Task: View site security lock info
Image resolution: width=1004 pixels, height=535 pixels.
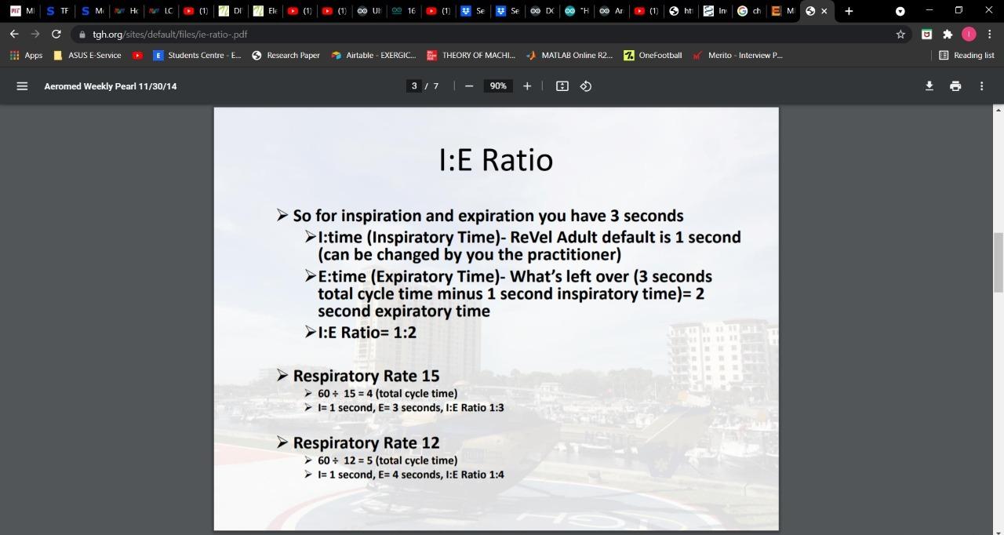Action: tap(82, 35)
